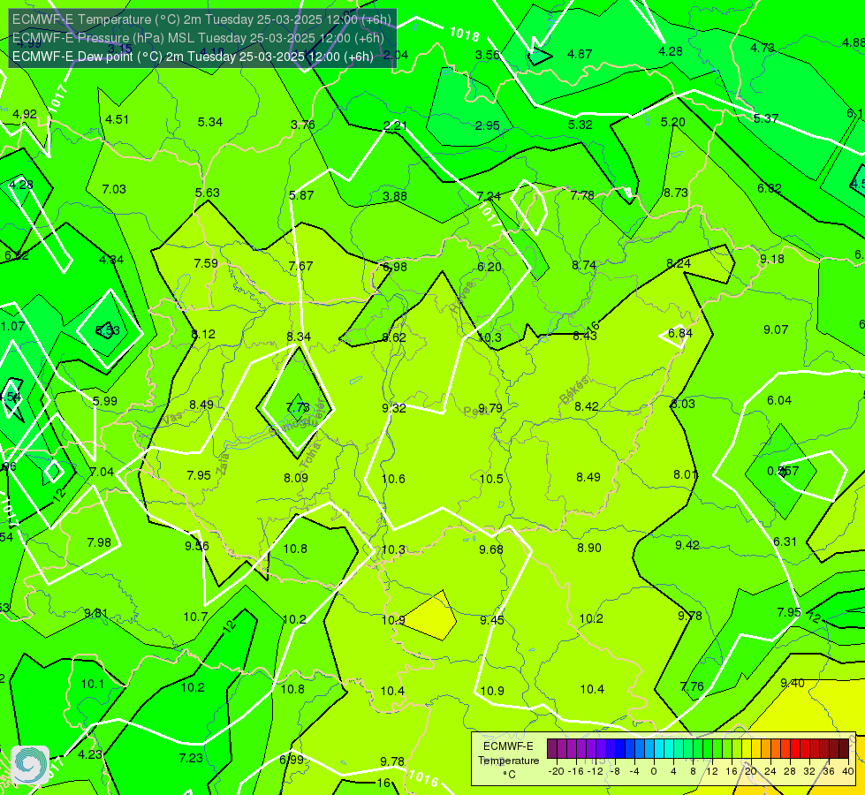Click the value 9.79 on the map

pyautogui.click(x=489, y=408)
